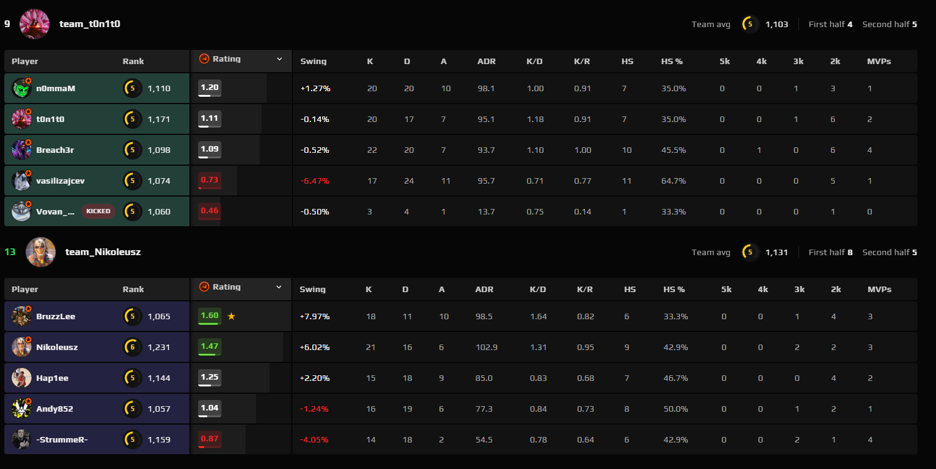This screenshot has width=936, height=469.
Task: Sort the bottom table by the HS % column
Action: [674, 290]
